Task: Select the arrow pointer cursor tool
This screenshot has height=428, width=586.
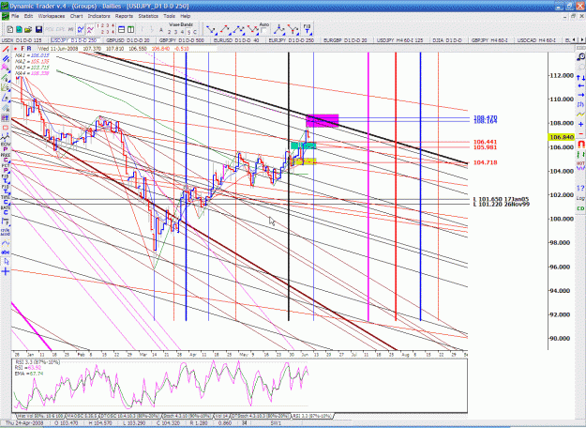Action: (x=6, y=262)
